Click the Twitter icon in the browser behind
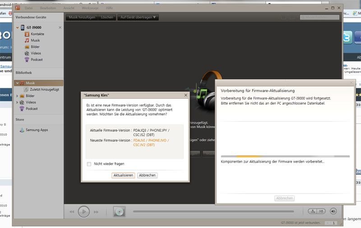This screenshot has height=228, width=361. (x=347, y=37)
